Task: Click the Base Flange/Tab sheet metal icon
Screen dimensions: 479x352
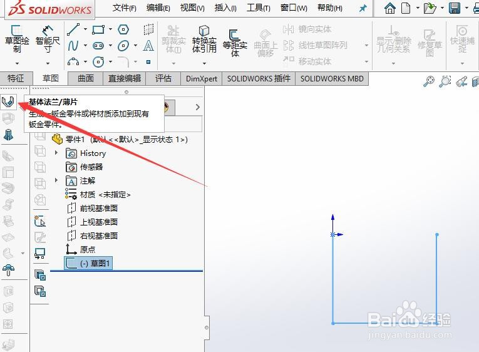Action: click(x=8, y=101)
